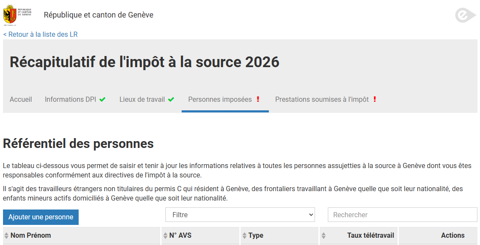This screenshot has width=480, height=245.
Task: Click the green checkmark beside Lieux de travail
Action: click(x=171, y=100)
